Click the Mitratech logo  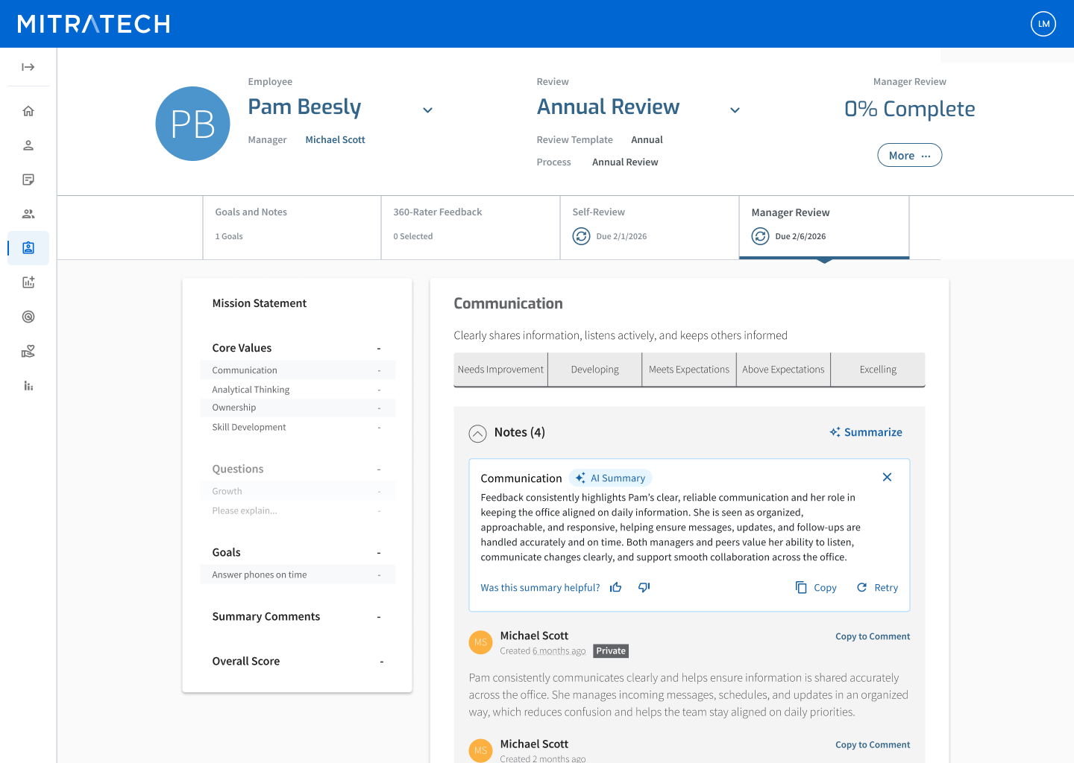tap(94, 24)
